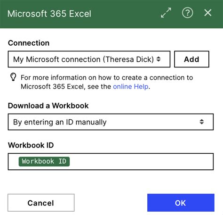The image size is (223, 215).
Task: Open the Download a Workbook dropdown
Action: pyautogui.click(x=111, y=122)
